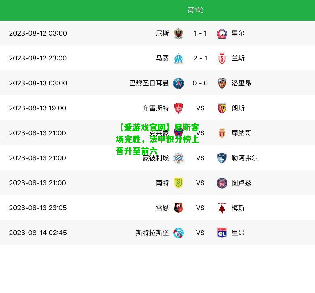Click the Le Havre HAC badge
The height and width of the screenshot is (293, 315).
222,158
